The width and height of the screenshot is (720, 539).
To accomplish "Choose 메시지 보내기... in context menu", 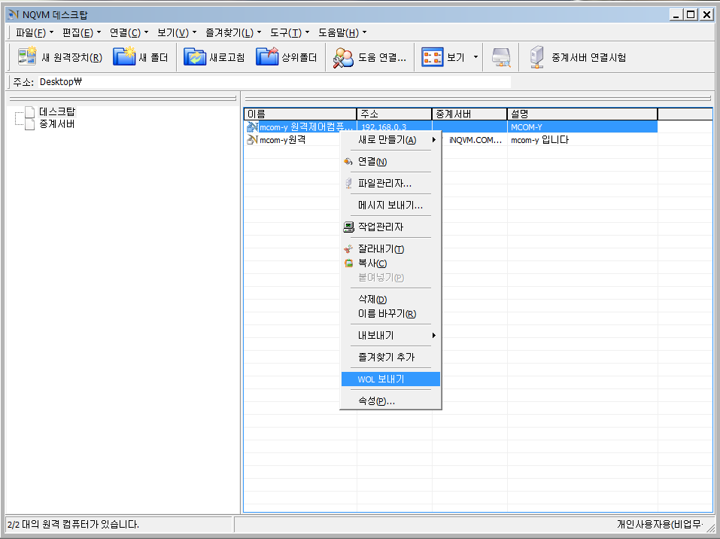I will [x=390, y=206].
